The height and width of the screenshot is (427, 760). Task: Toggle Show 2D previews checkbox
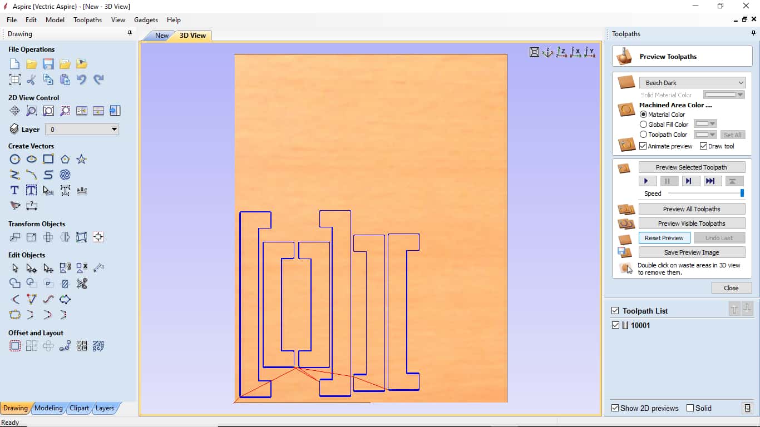615,408
